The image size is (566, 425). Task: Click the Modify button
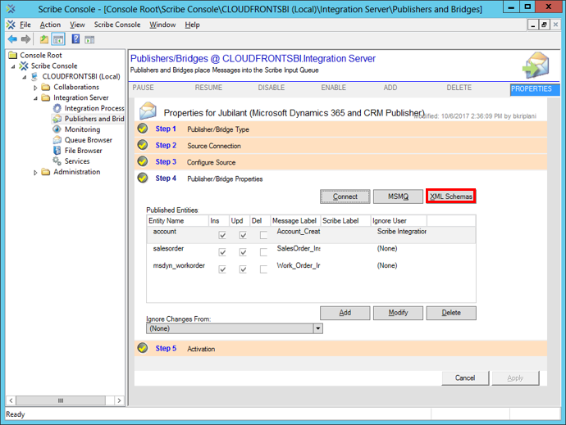[x=398, y=313]
